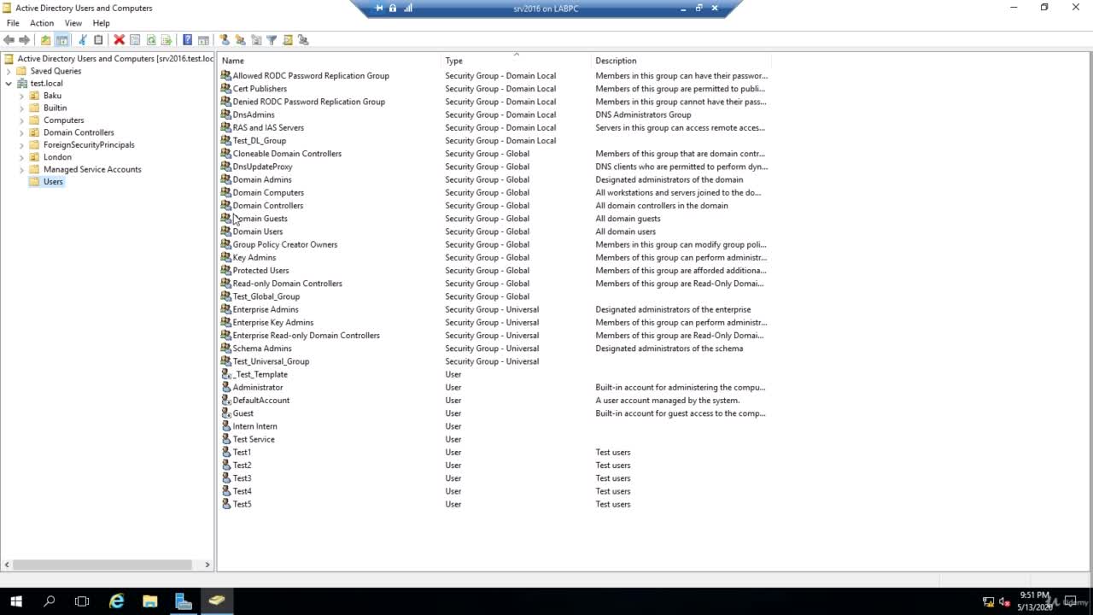The width and height of the screenshot is (1093, 615).
Task: Sort by the Type column header
Action: [517, 61]
